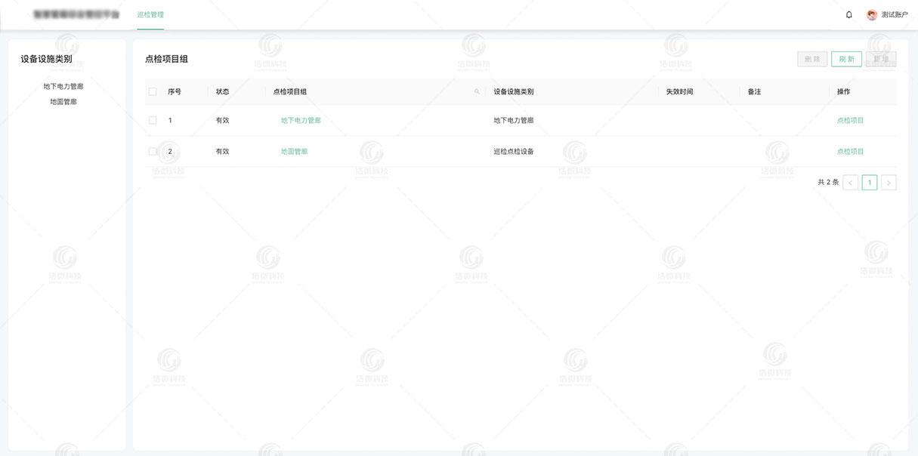Screen dimensions: 918x456
Task: Click 点检项目 link in the first row
Action: (x=848, y=119)
